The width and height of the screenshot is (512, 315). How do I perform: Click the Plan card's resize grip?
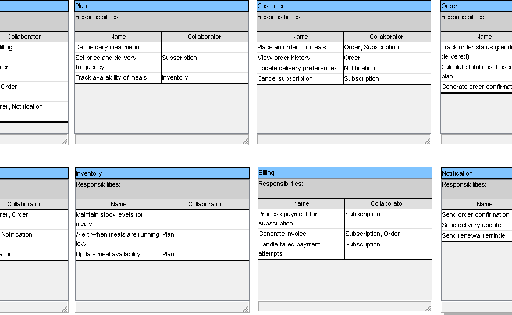pos(245,141)
